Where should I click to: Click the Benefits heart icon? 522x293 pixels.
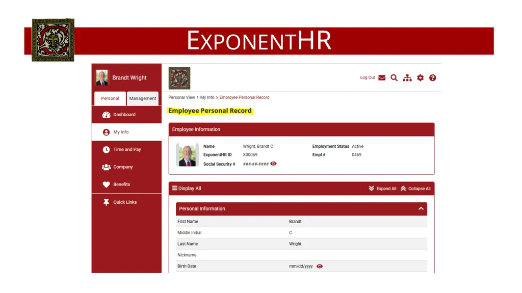pos(106,184)
